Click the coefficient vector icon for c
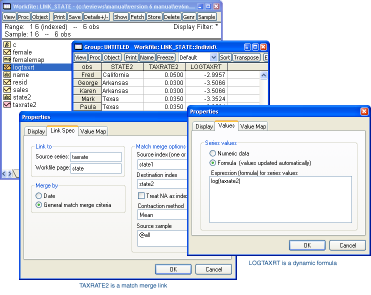This screenshot has width=371, height=295. pyautogui.click(x=7, y=45)
